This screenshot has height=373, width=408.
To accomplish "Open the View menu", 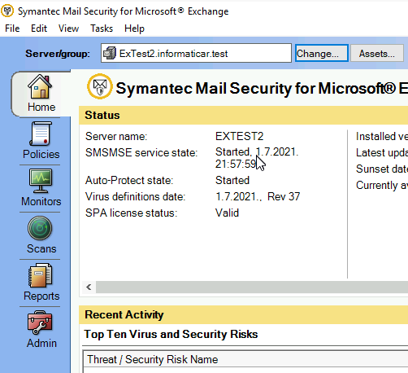I will click(68, 29).
